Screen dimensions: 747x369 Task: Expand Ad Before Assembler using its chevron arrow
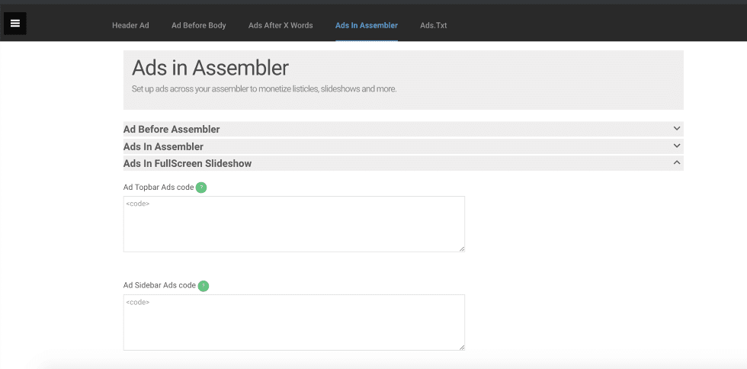(x=676, y=129)
